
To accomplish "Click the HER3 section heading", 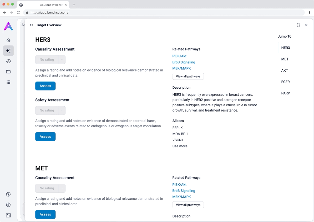I will pos(43,40).
